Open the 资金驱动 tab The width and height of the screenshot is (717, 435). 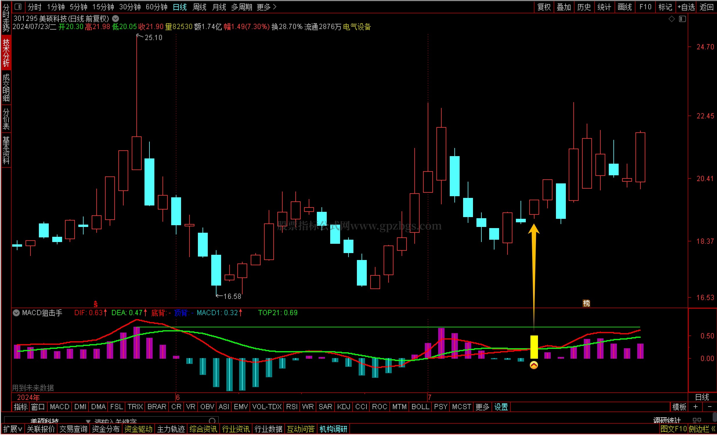pos(138,429)
